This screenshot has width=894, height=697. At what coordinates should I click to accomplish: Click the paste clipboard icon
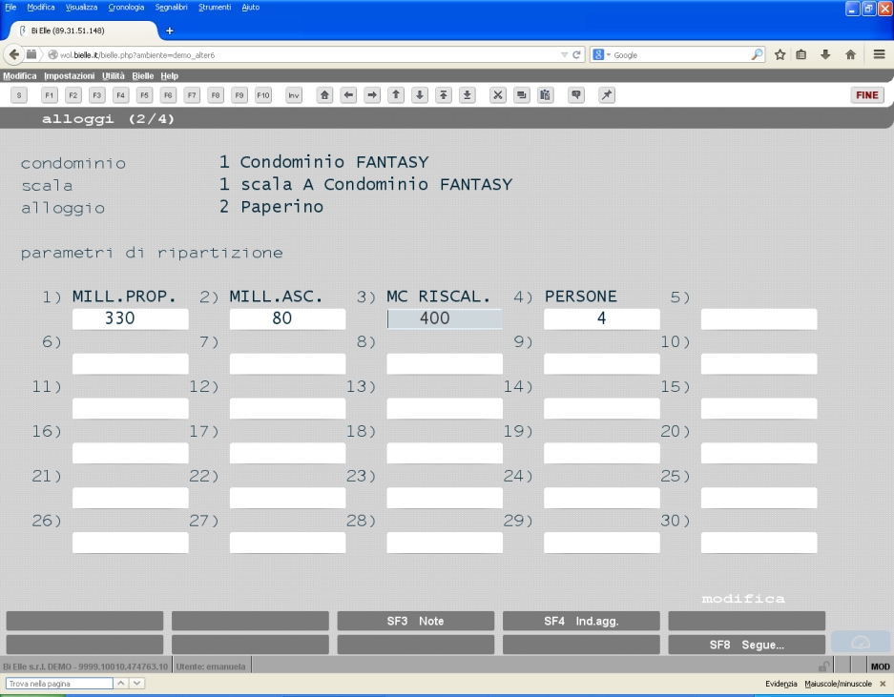[546, 95]
